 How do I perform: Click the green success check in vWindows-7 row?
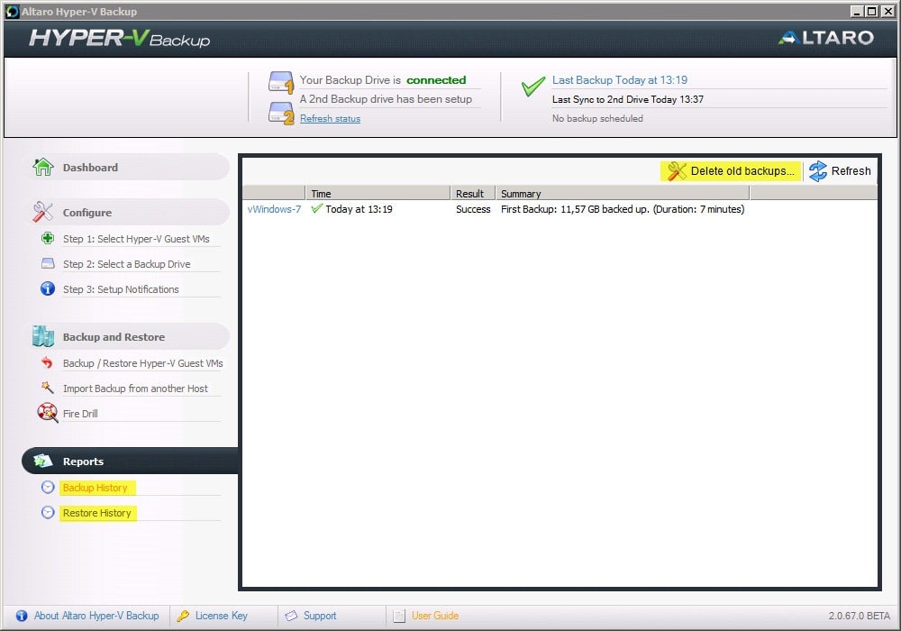click(316, 208)
